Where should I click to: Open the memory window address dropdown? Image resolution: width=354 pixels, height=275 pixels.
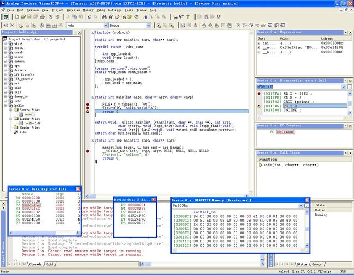301,206
